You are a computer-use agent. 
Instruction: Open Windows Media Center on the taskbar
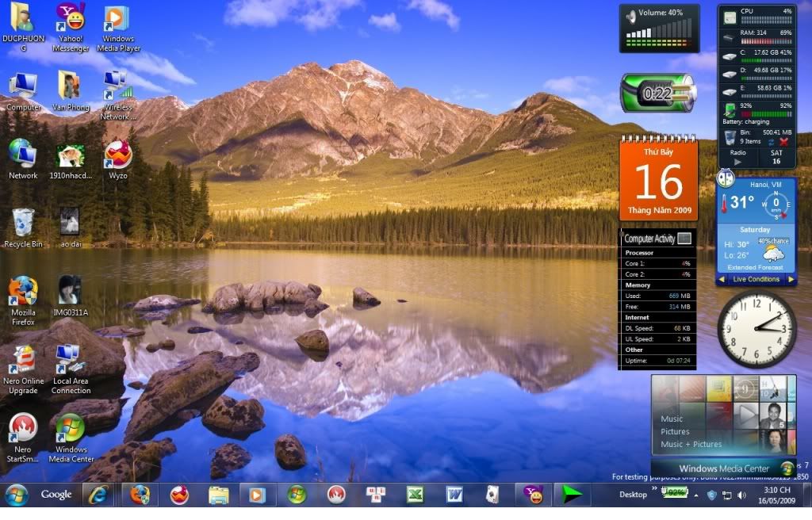(297, 495)
